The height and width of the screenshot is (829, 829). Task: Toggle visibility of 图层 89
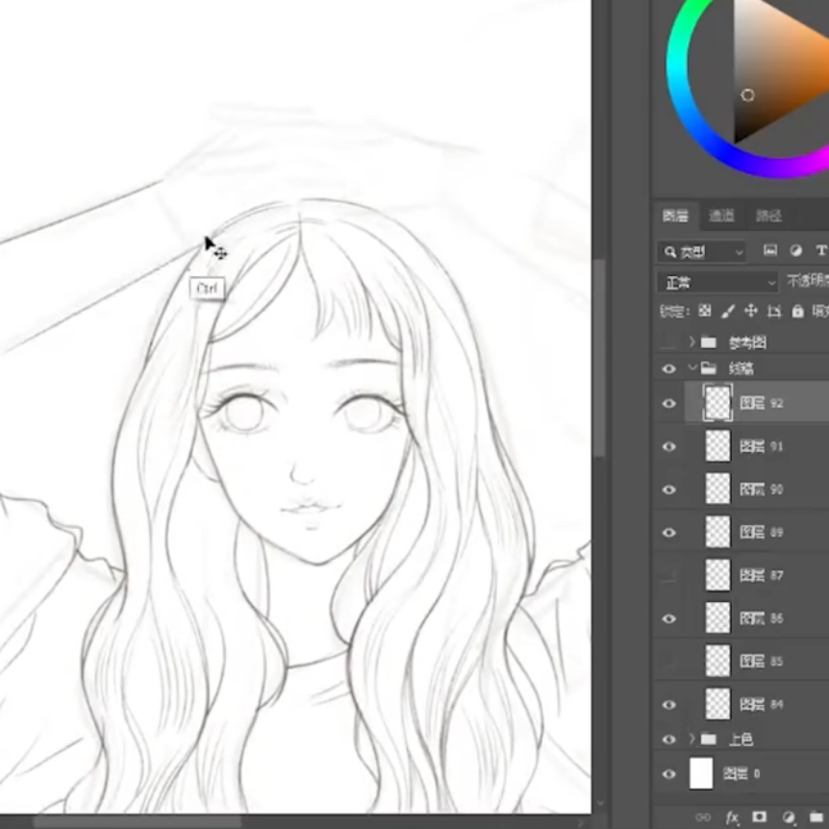coord(668,533)
